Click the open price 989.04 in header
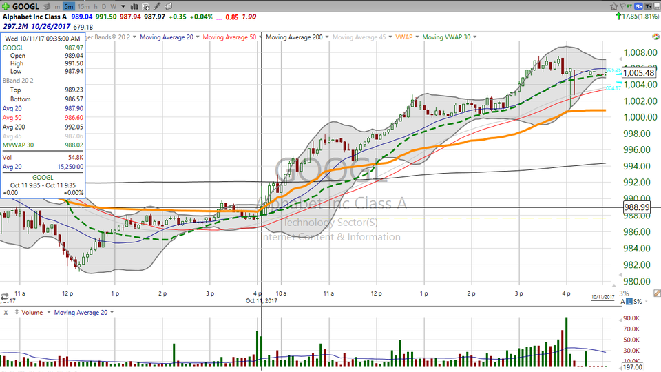 (x=82, y=17)
